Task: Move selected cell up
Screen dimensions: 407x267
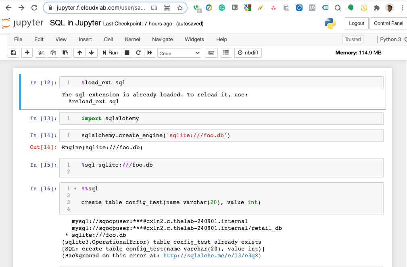Action: point(80,53)
